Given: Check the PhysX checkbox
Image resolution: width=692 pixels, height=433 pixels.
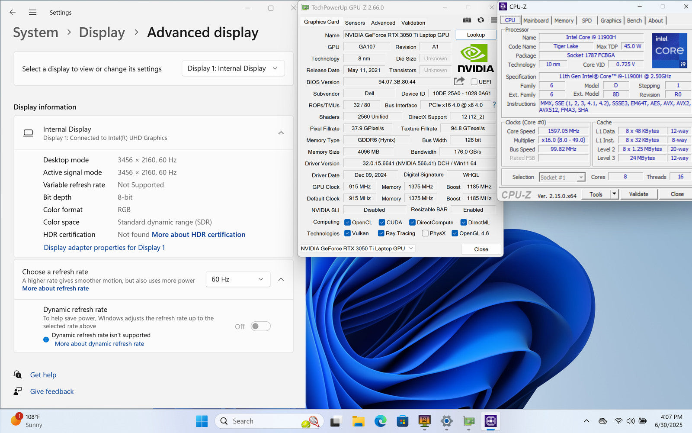Looking at the screenshot, I should pyautogui.click(x=425, y=233).
